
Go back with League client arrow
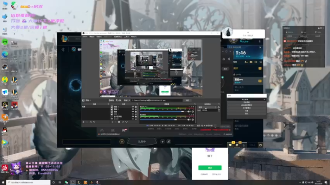click(x=63, y=49)
